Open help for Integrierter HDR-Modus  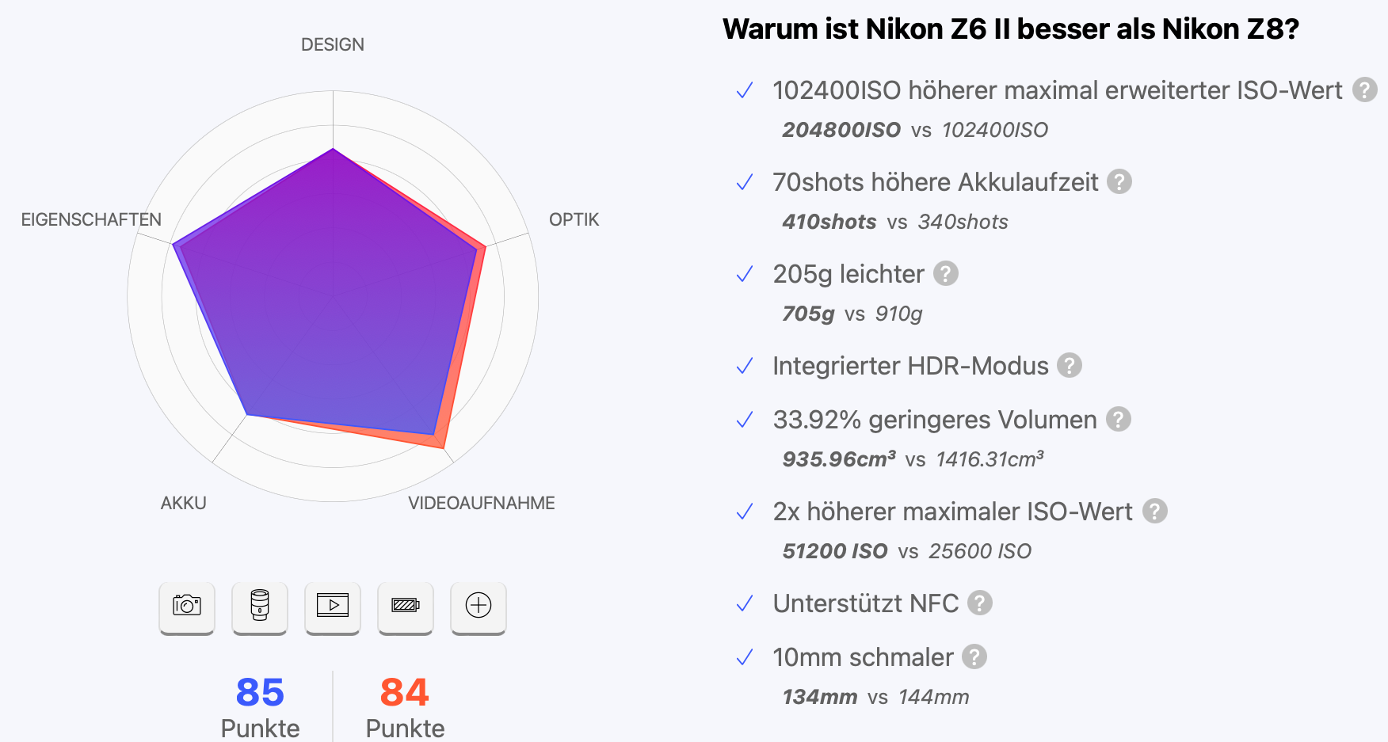(1070, 366)
